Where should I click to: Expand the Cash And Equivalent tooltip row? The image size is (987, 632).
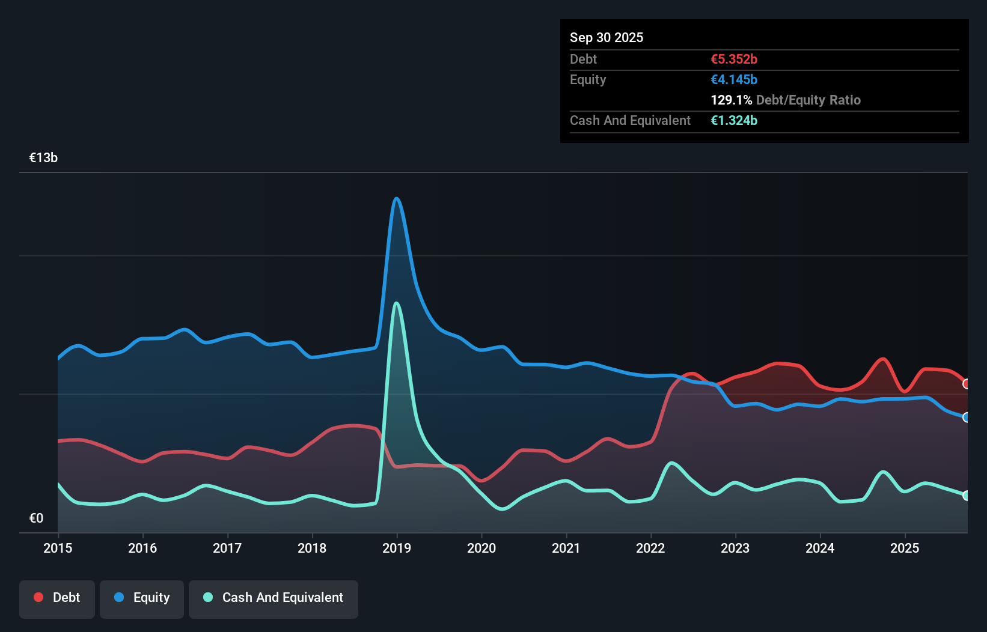pos(630,120)
